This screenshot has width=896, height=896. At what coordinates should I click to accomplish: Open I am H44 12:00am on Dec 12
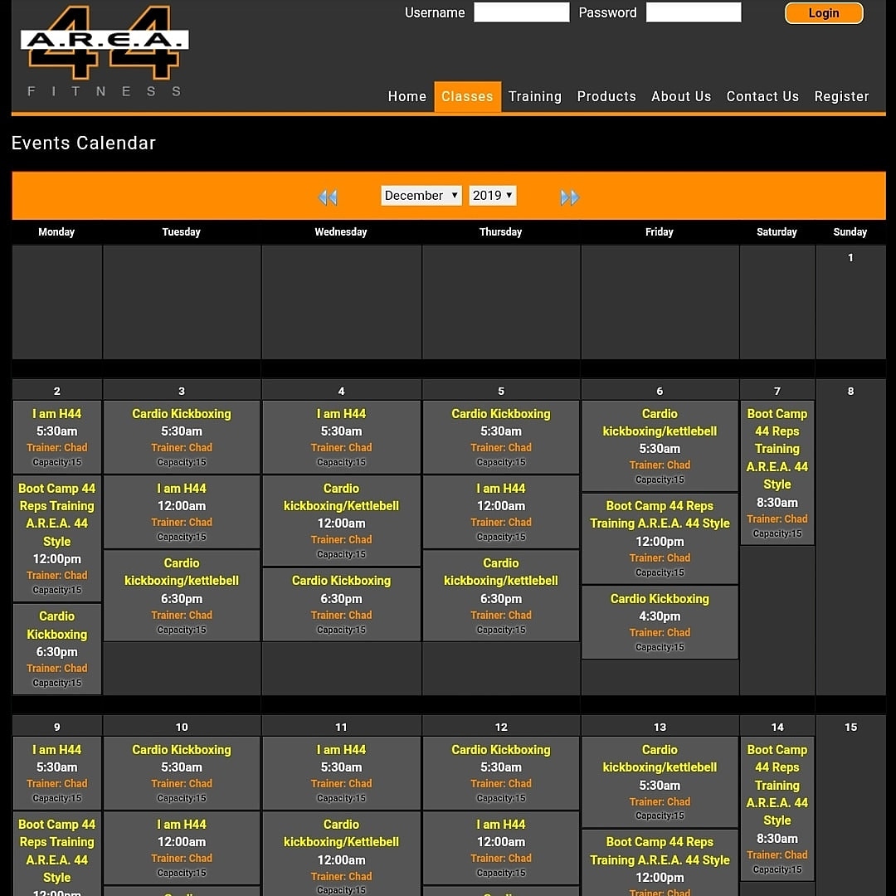501,848
